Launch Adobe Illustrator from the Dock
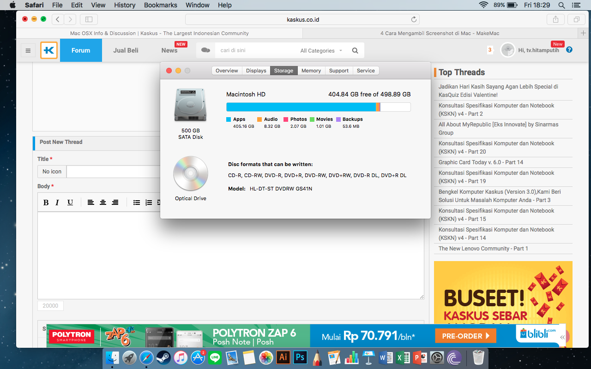 [x=283, y=357]
